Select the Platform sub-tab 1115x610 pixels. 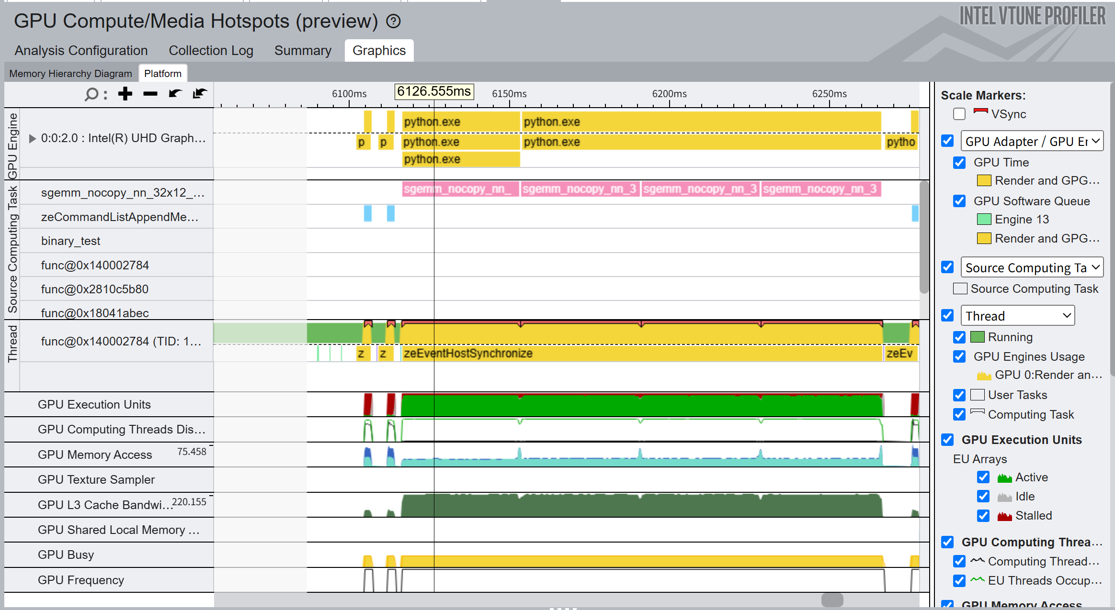163,73
